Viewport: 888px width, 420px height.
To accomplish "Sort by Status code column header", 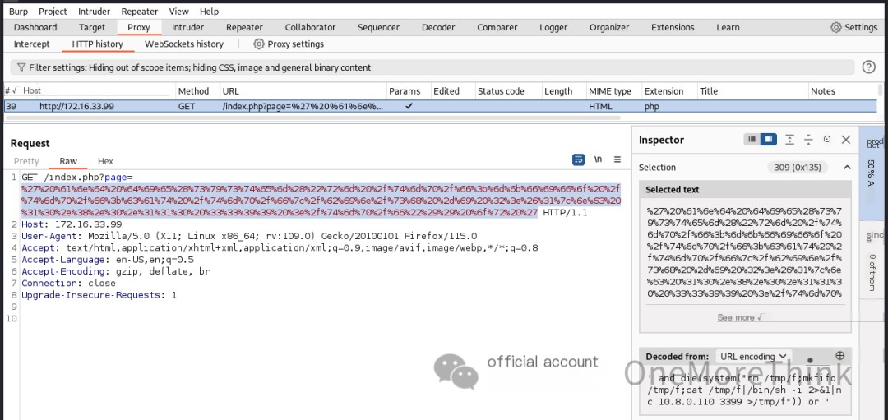I will [x=507, y=90].
